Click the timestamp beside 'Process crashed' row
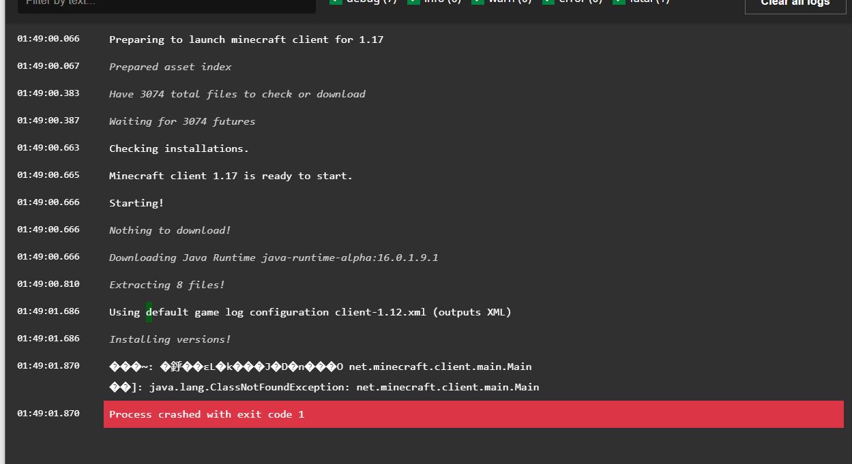 (48, 414)
